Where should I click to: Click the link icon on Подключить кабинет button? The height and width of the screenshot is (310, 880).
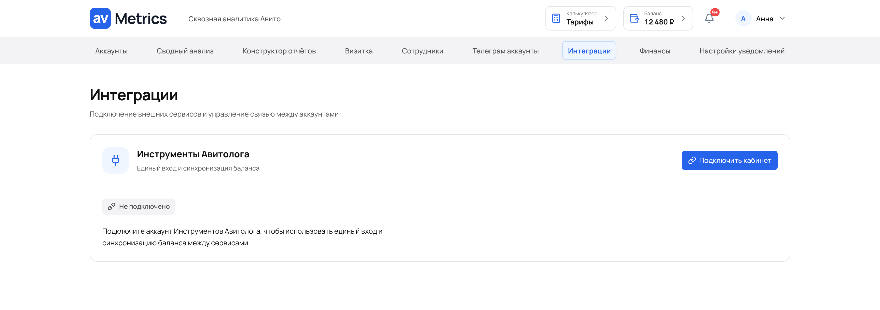pyautogui.click(x=692, y=160)
